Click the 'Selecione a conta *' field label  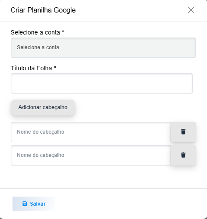pos(37,32)
